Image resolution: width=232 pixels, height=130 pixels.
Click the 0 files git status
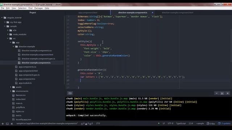[x=211, y=123]
